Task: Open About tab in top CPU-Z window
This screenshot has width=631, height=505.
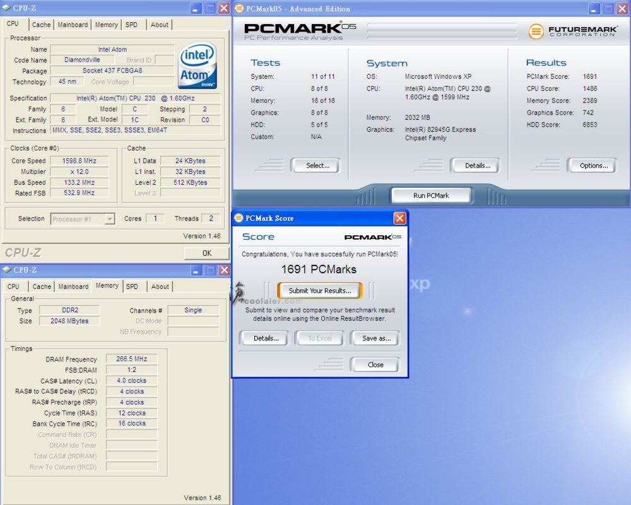Action: [x=160, y=25]
